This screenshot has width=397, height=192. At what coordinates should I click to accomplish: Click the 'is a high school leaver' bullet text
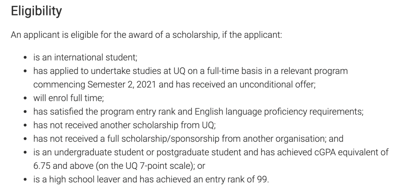151,179
